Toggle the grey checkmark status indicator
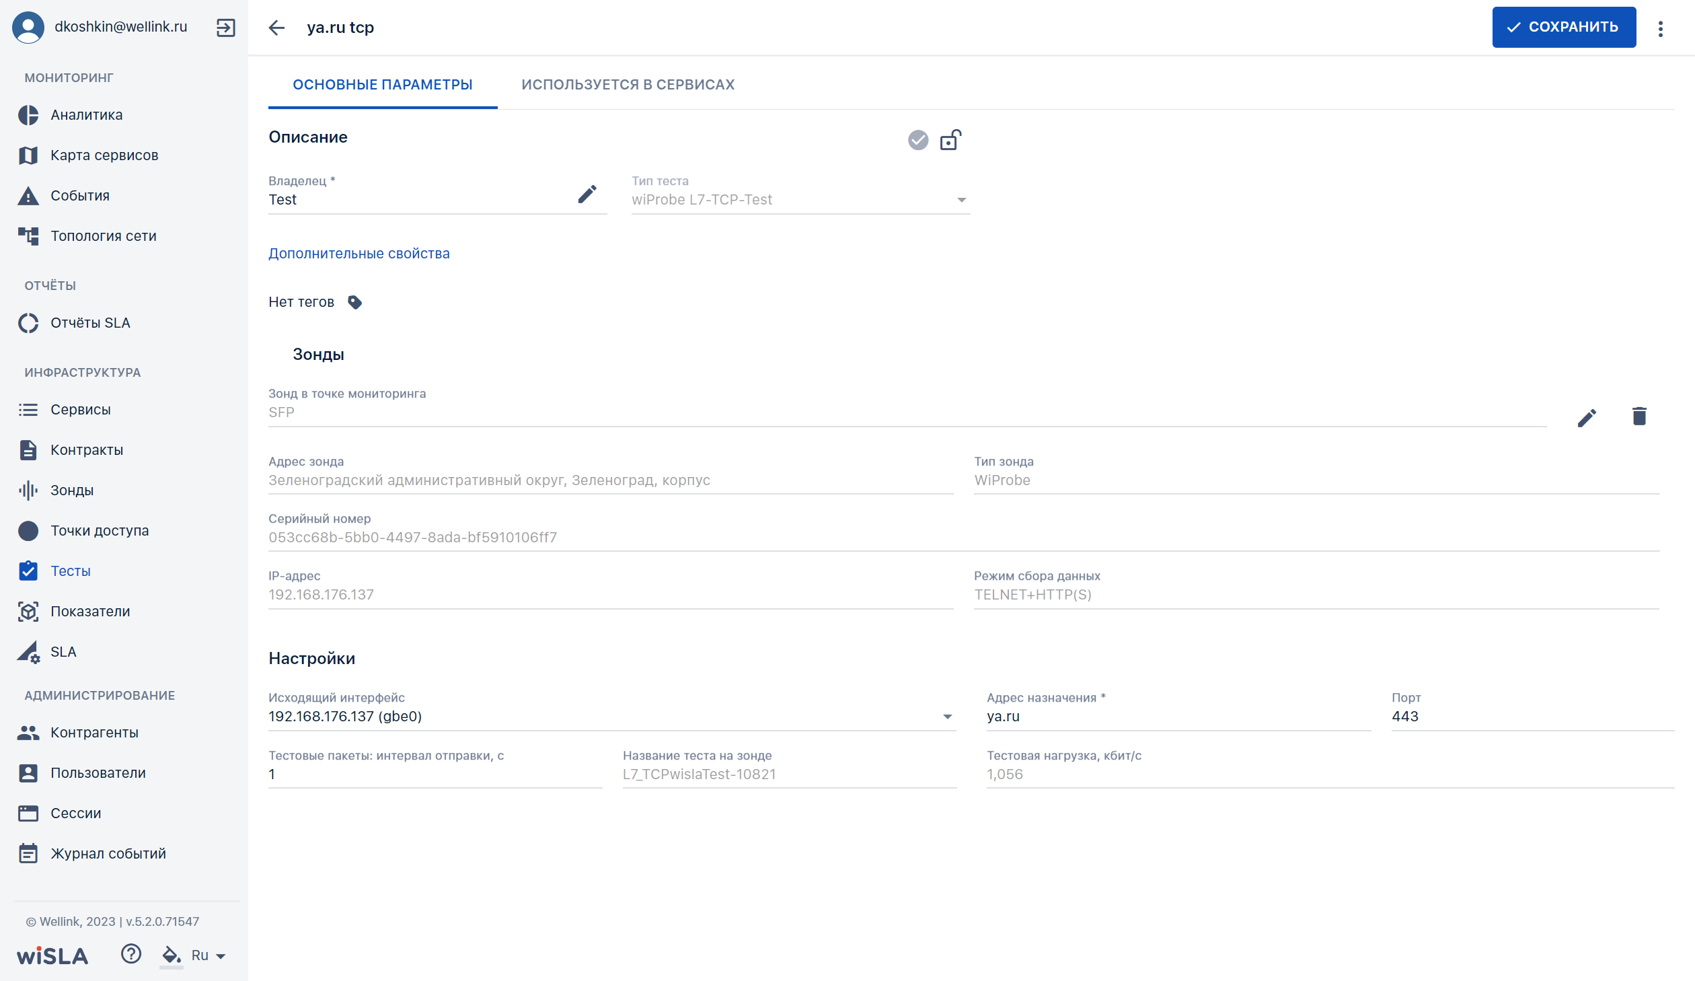 coord(918,140)
